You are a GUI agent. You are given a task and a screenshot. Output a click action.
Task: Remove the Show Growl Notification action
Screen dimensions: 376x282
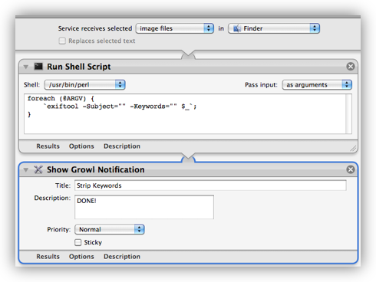(x=351, y=169)
